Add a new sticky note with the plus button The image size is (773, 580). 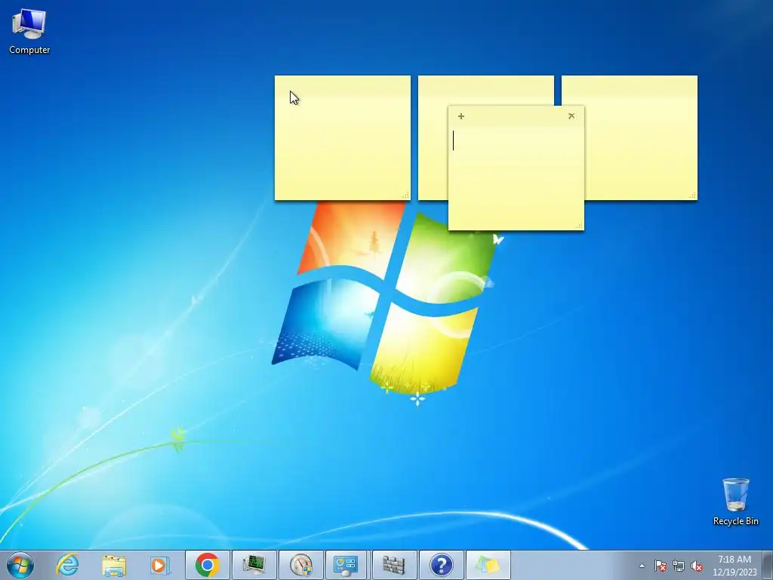(x=461, y=116)
